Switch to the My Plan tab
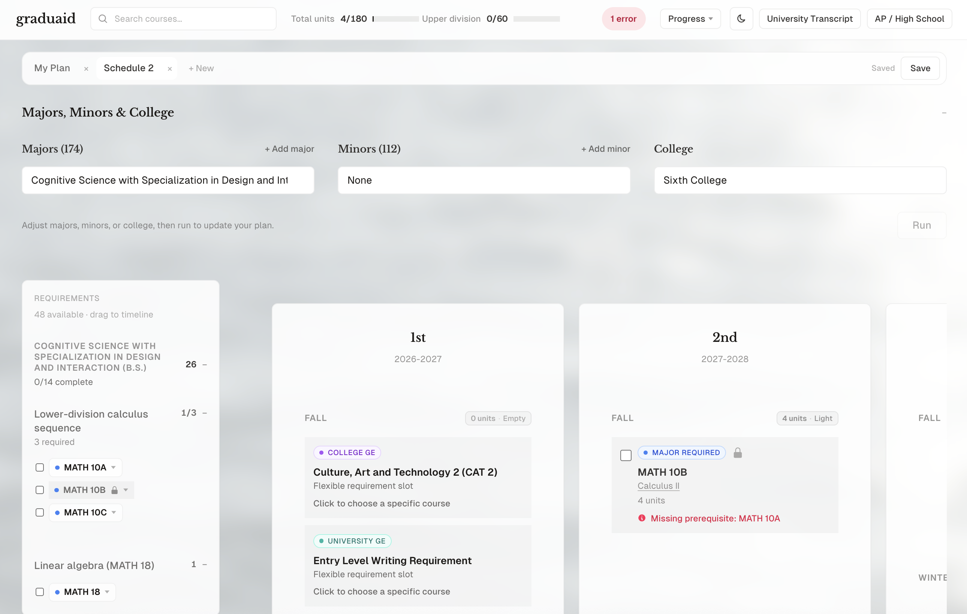The image size is (967, 614). (x=52, y=68)
